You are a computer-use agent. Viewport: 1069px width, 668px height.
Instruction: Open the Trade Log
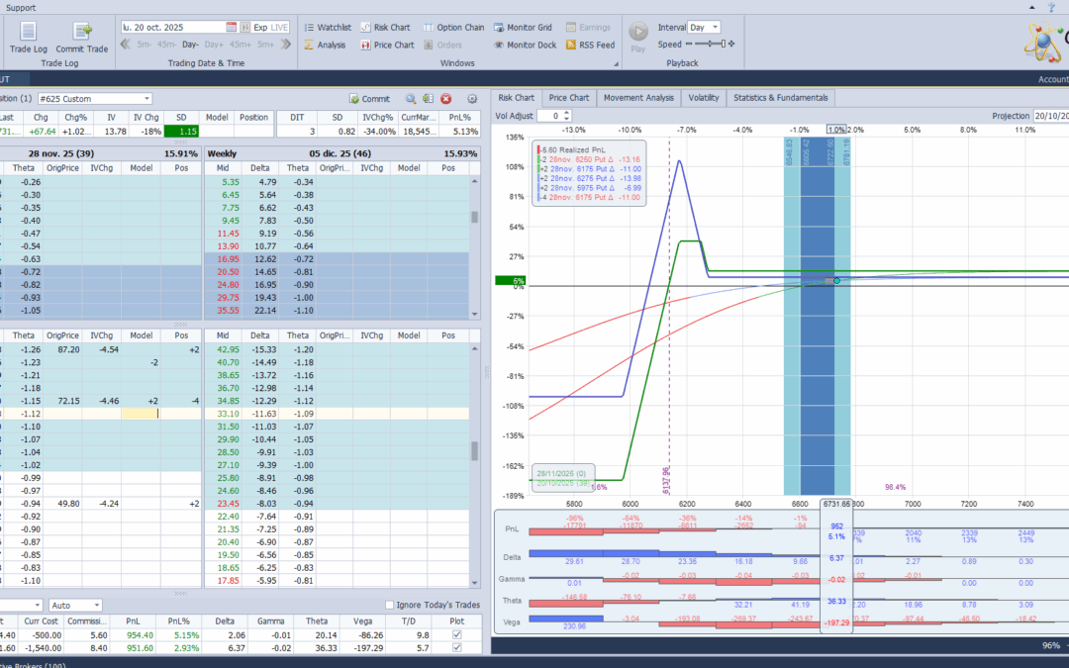28,37
